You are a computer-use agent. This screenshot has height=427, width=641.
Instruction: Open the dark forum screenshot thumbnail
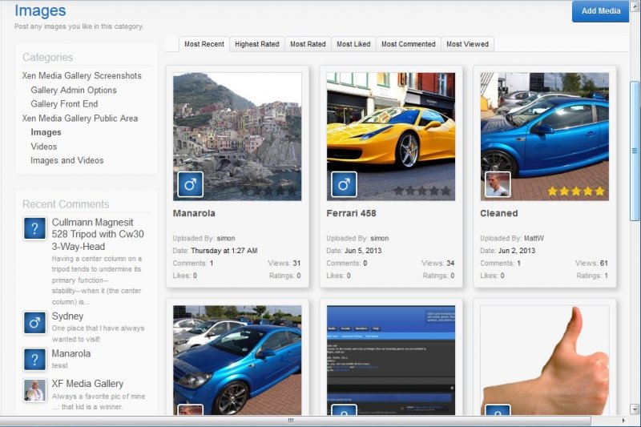click(391, 360)
